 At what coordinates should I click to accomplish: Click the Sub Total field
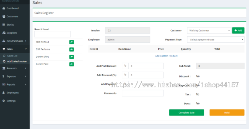coord(220,66)
